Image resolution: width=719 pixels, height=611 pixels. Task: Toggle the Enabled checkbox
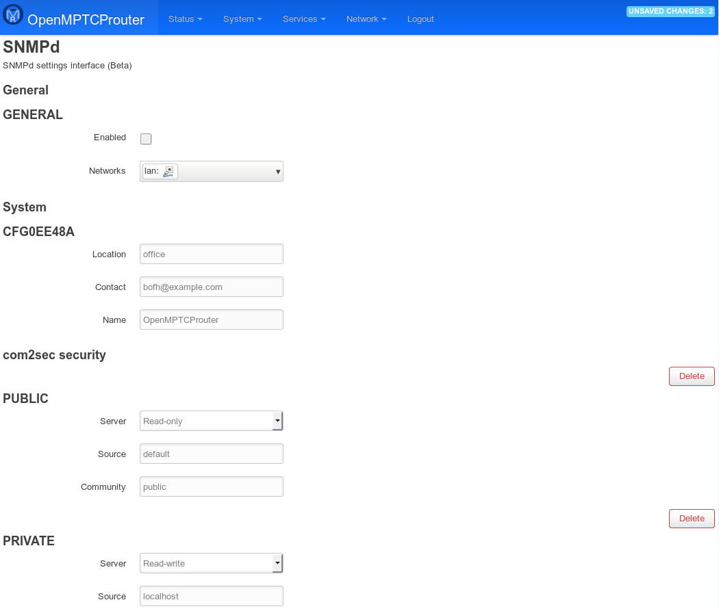click(x=146, y=139)
